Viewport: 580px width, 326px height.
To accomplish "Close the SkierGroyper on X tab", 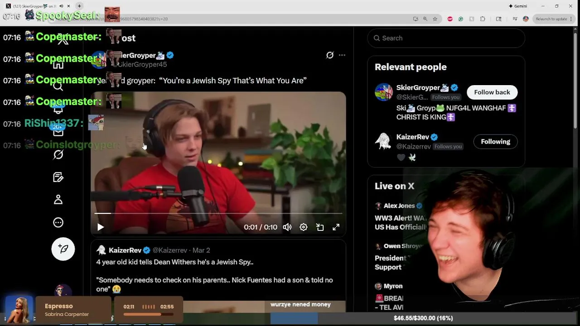I will tap(68, 6).
